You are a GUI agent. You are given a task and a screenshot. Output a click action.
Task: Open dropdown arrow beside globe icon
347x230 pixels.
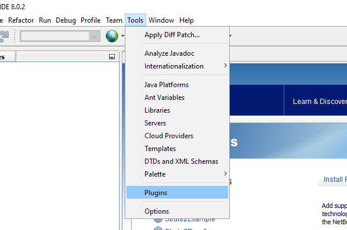(x=122, y=36)
